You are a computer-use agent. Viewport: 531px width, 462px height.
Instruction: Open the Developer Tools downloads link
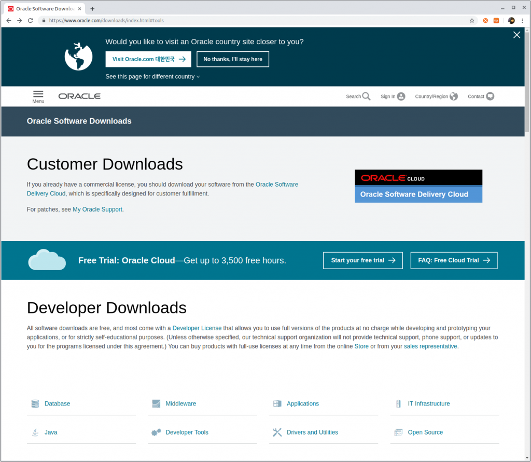point(187,432)
